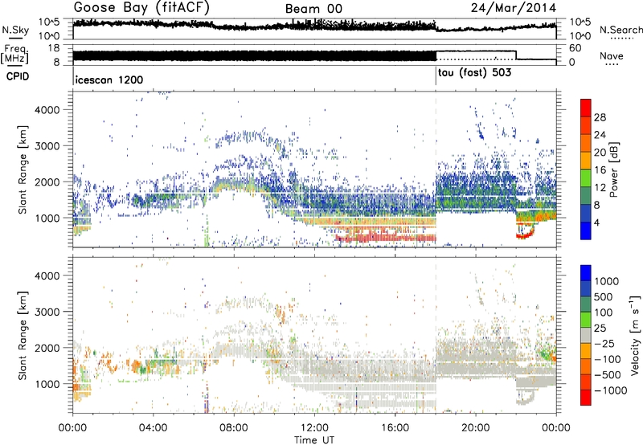Click the '4' label on Power scale

(x=596, y=223)
